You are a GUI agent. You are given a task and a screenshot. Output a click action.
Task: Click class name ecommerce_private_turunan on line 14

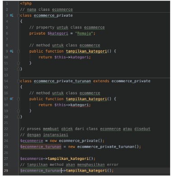62,81
